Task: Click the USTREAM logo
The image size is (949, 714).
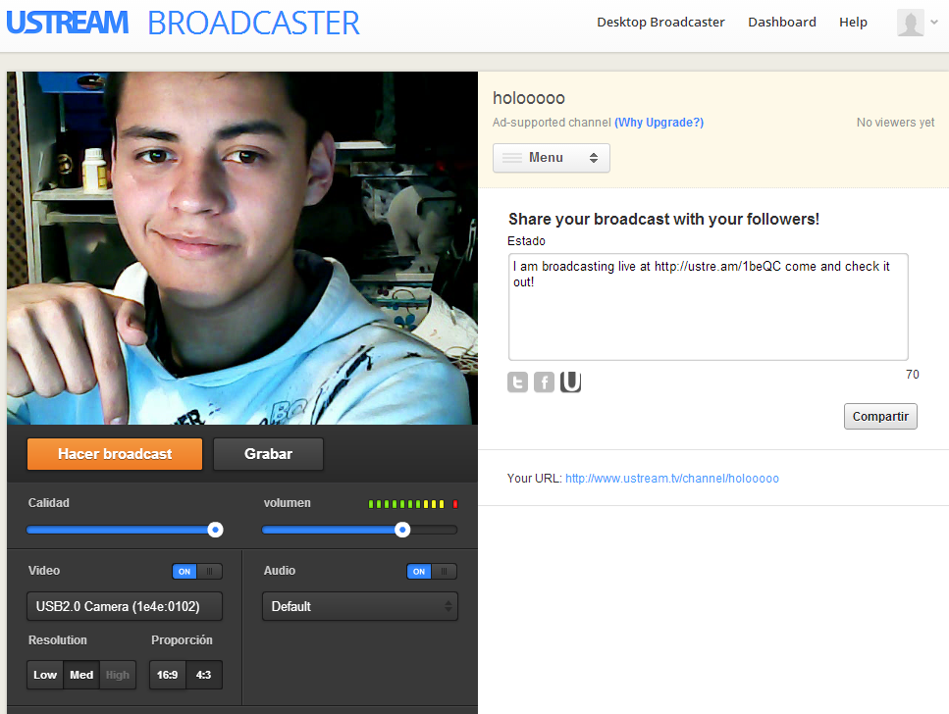Action: (x=67, y=23)
